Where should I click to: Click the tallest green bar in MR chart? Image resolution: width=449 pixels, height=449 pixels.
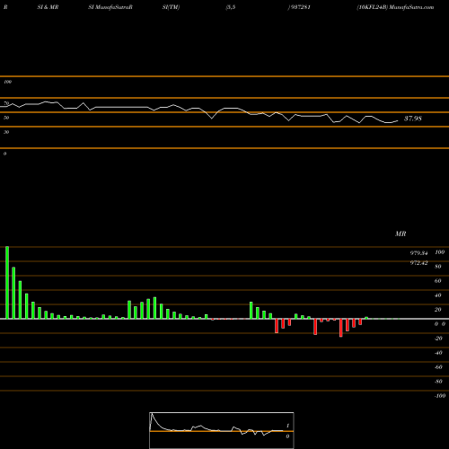(7, 283)
